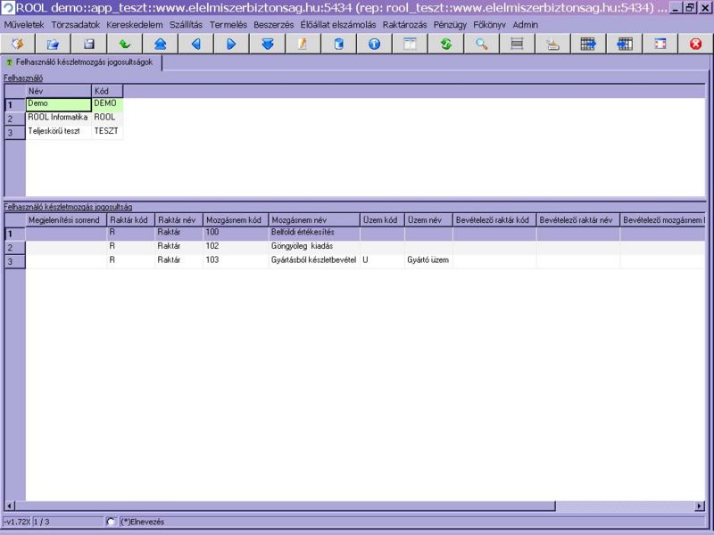The width and height of the screenshot is (714, 535).
Task: Click the Mozgásnem kód column header
Action: click(234, 219)
